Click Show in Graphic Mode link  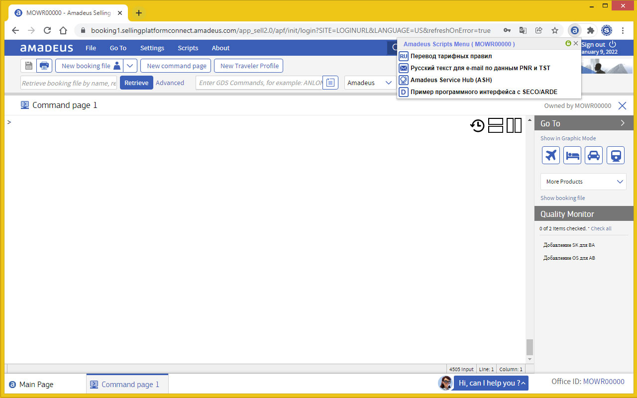coord(568,138)
